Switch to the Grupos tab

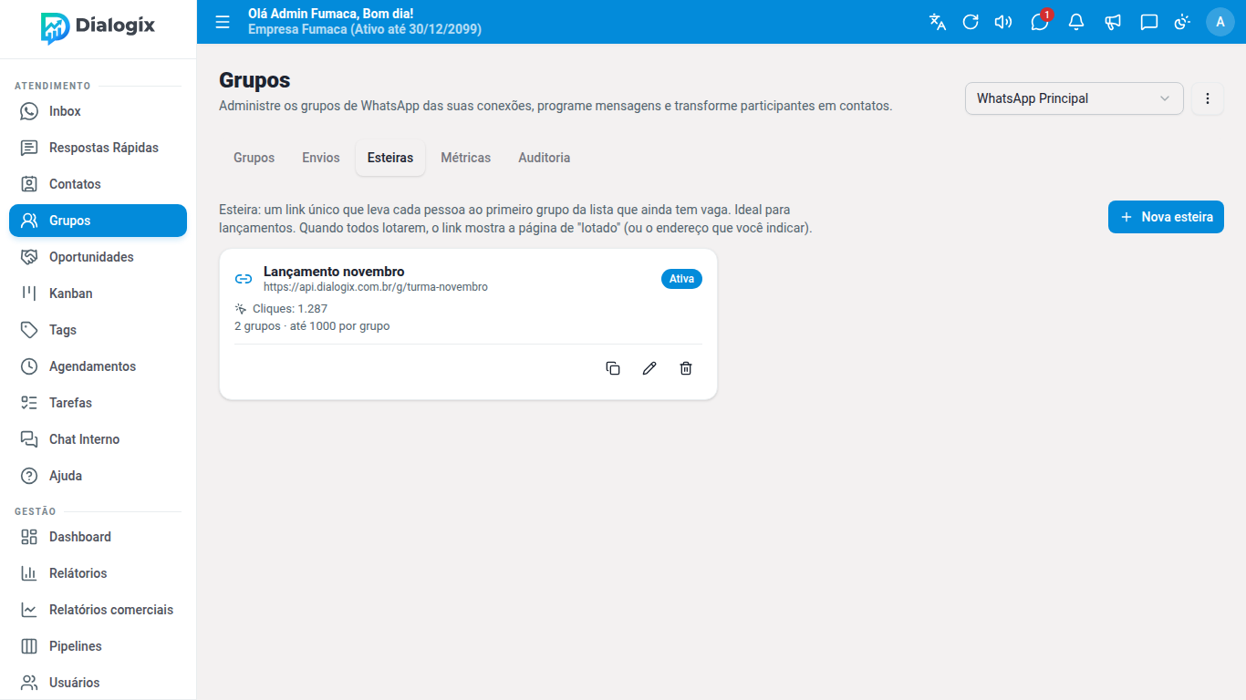pyautogui.click(x=254, y=158)
